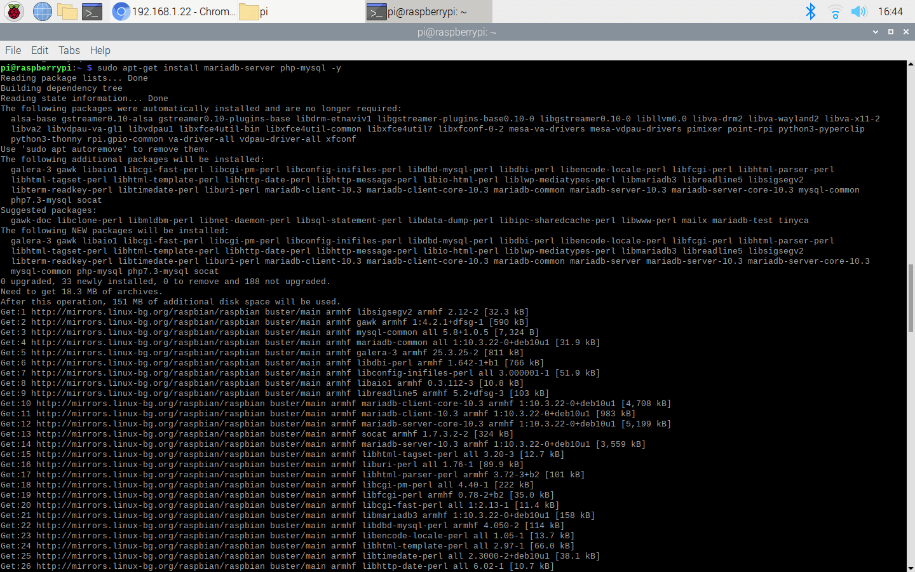
Task: Open the Wi-Fi network menu in the tray
Action: (x=835, y=11)
